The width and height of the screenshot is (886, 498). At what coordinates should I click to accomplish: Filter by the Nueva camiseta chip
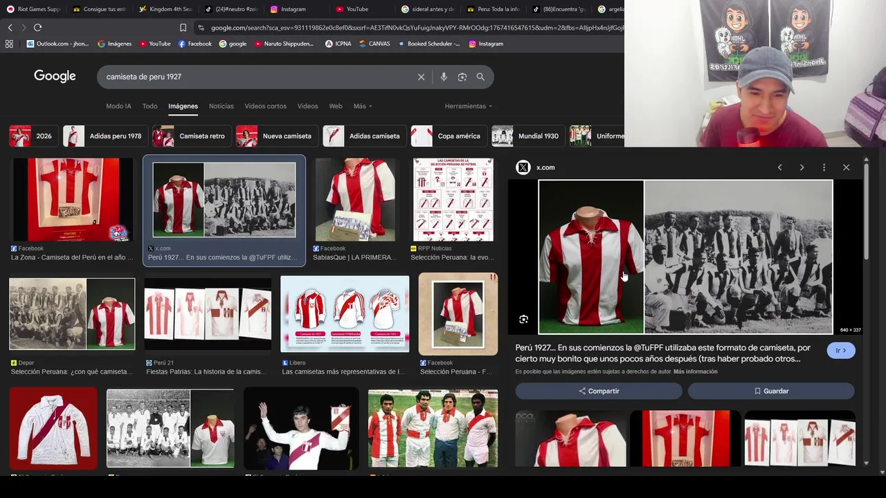(x=277, y=136)
